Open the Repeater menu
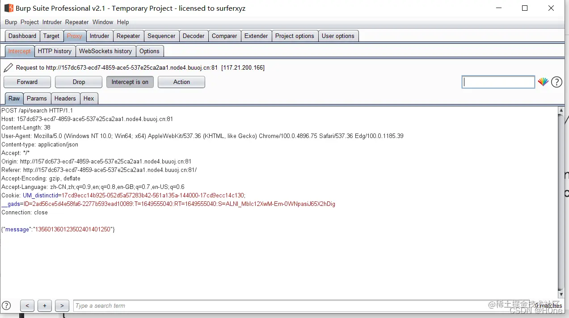 77,22
